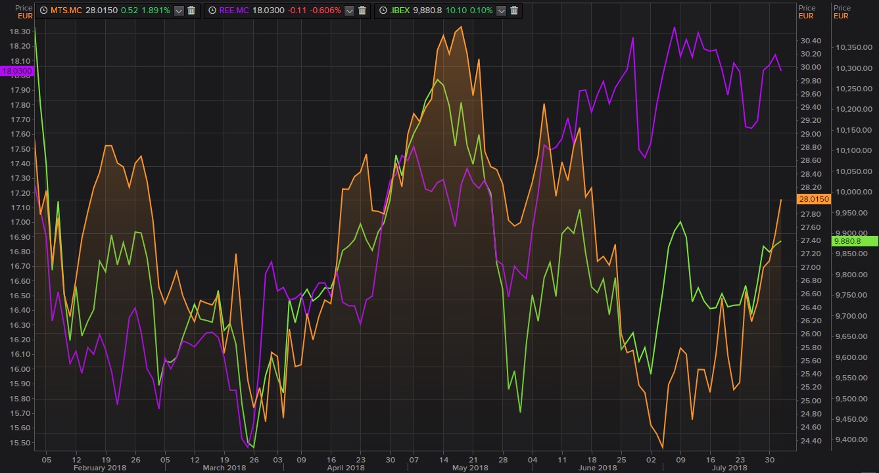Expand the REE.MC options dropdown

(x=349, y=11)
